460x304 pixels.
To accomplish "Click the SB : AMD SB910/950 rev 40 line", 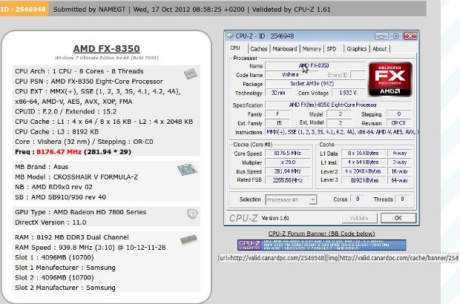I will (x=60, y=197).
